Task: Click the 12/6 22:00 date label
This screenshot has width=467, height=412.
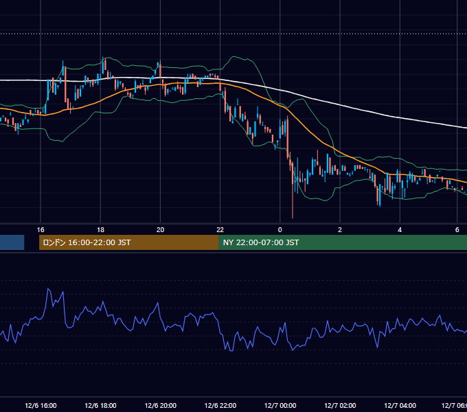Action: coord(220,405)
